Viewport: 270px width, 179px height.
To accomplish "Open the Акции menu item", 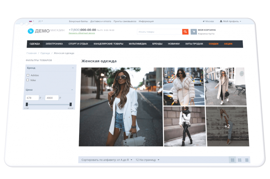I will pos(228,44).
